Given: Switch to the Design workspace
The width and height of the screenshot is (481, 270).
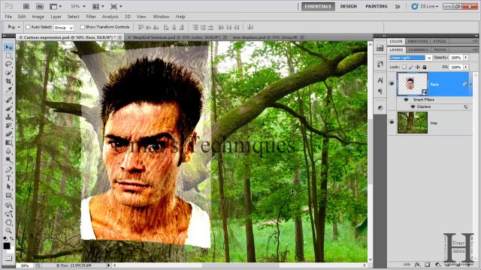Looking at the screenshot, I should (349, 7).
